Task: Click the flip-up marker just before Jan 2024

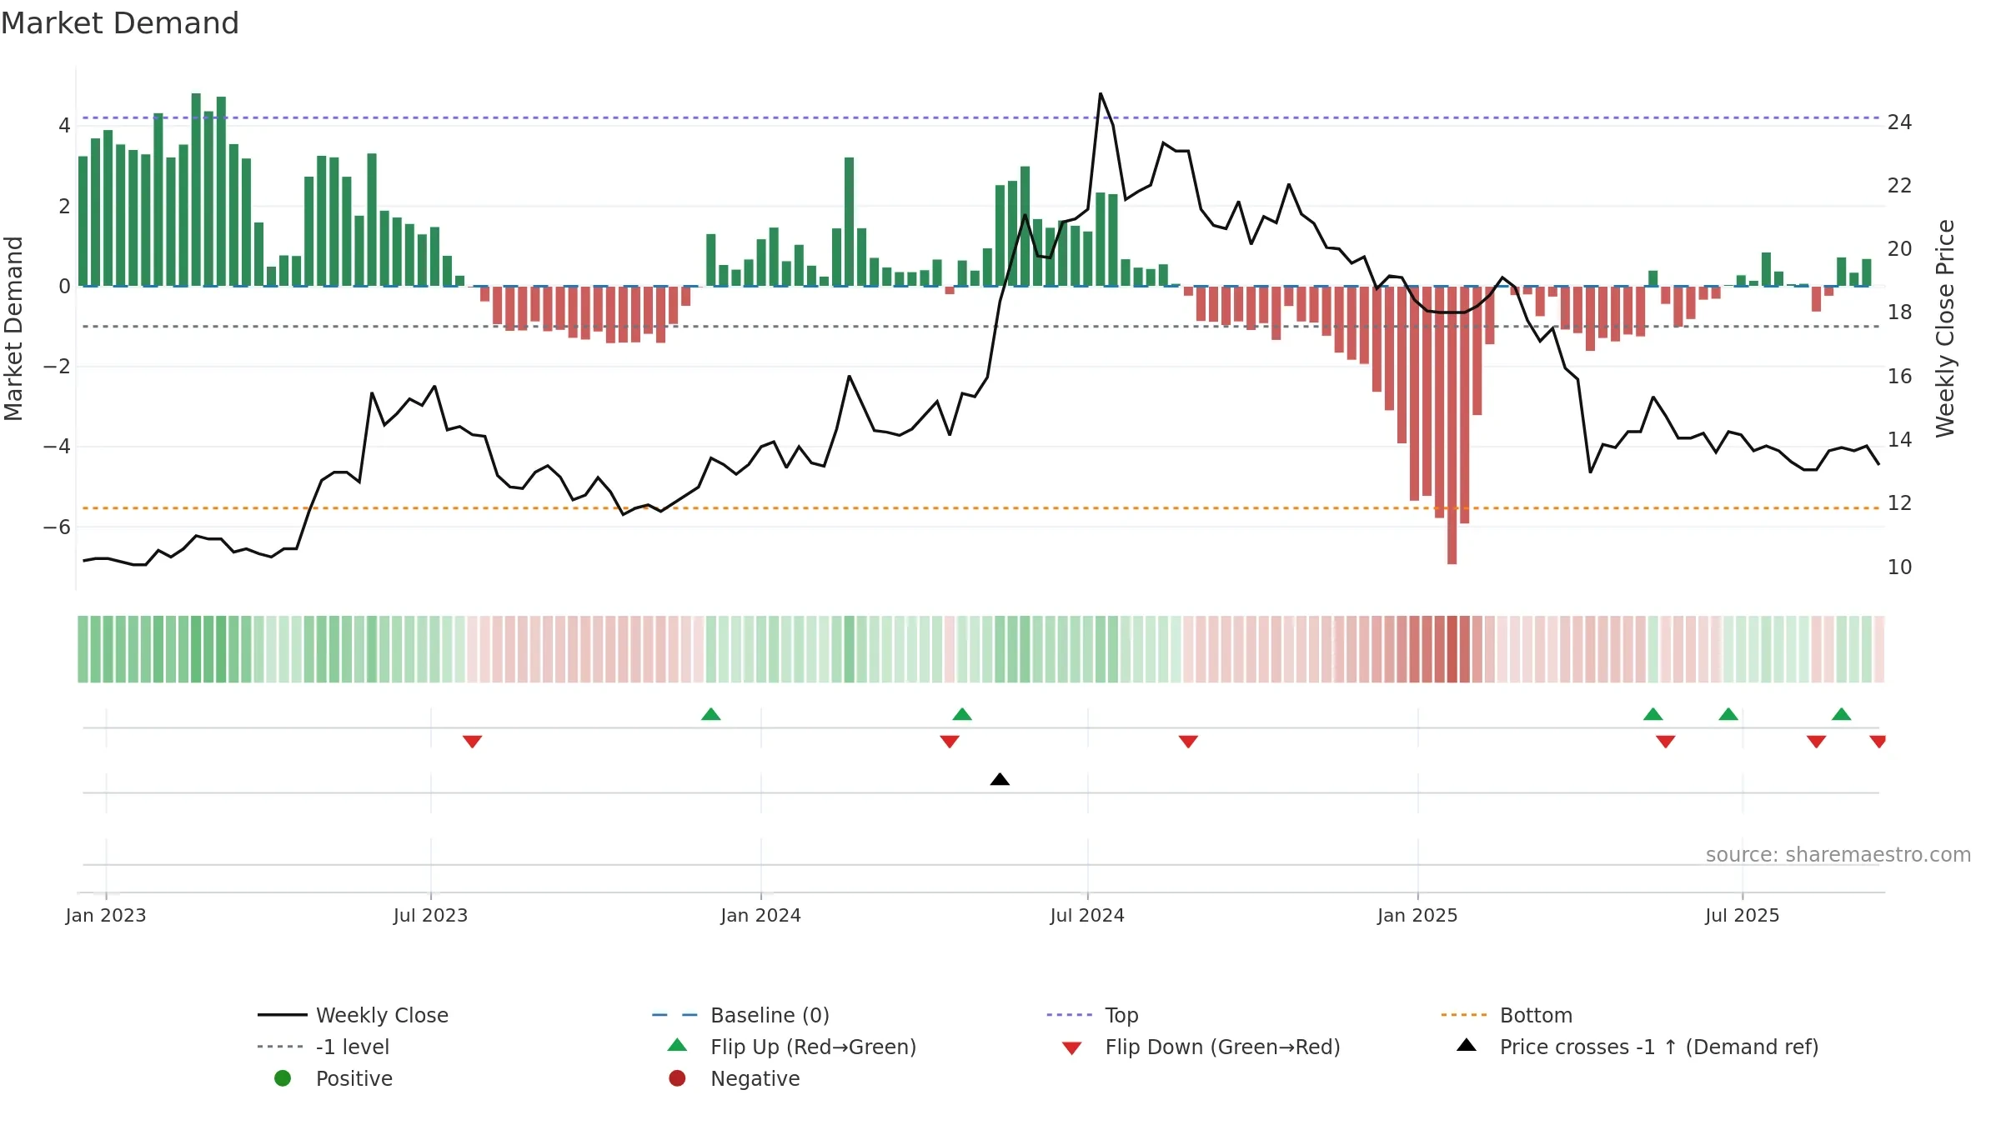Action: click(x=711, y=714)
